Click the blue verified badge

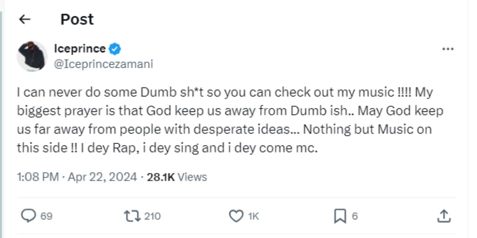115,49
